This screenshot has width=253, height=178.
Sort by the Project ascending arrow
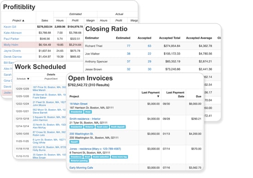(x=23, y=21)
